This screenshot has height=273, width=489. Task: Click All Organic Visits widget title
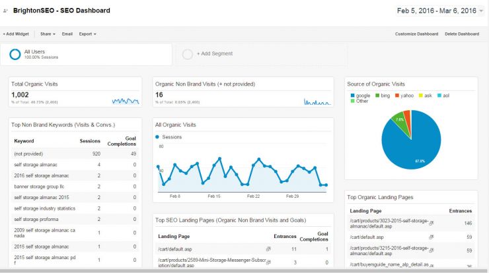tap(176, 125)
